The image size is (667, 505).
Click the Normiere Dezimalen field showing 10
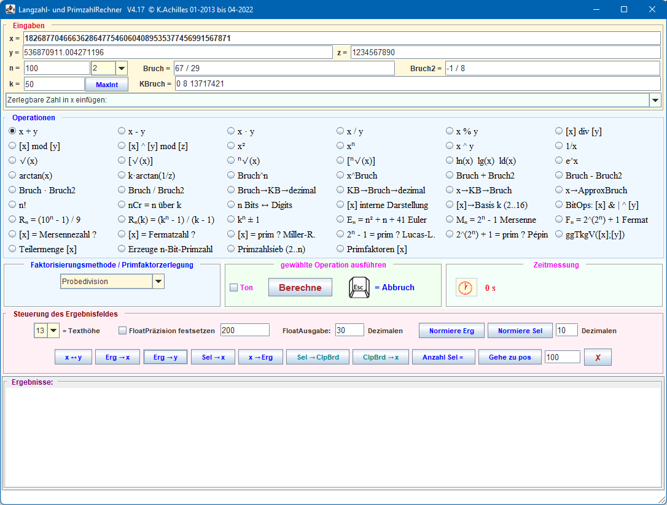[x=567, y=330]
